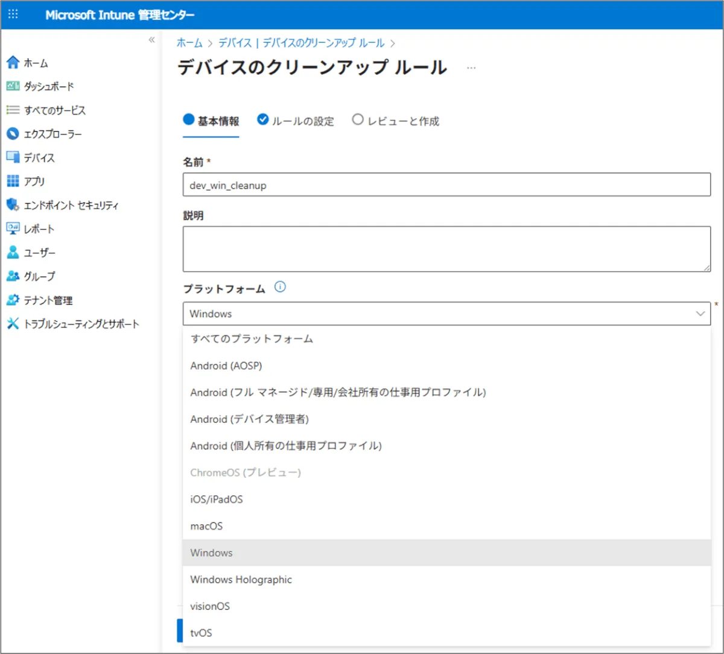The height and width of the screenshot is (654, 724).
Task: Open the Dashboard sidebar icon
Action: click(13, 86)
